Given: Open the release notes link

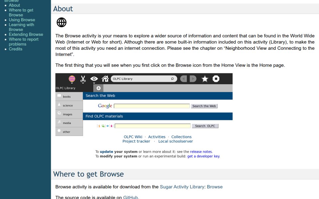Looking at the screenshot, I should tap(201, 152).
